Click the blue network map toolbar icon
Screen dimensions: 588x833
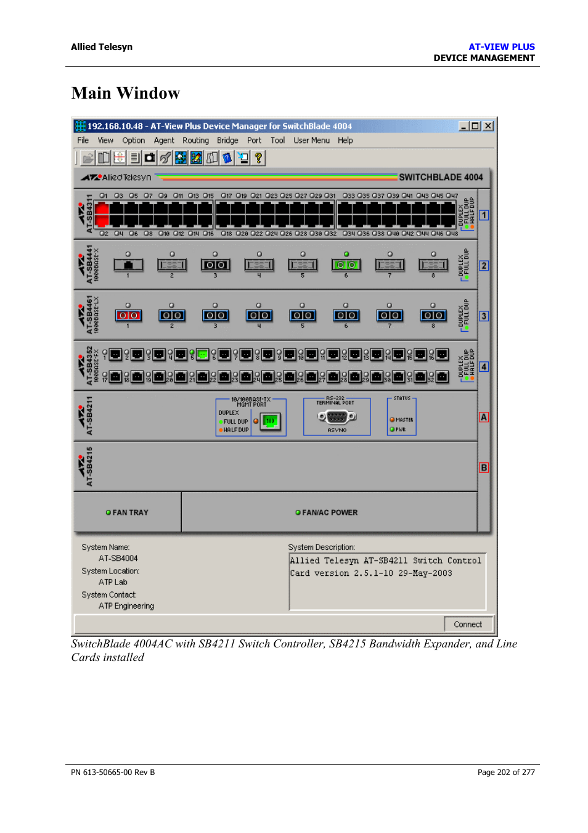[x=181, y=158]
